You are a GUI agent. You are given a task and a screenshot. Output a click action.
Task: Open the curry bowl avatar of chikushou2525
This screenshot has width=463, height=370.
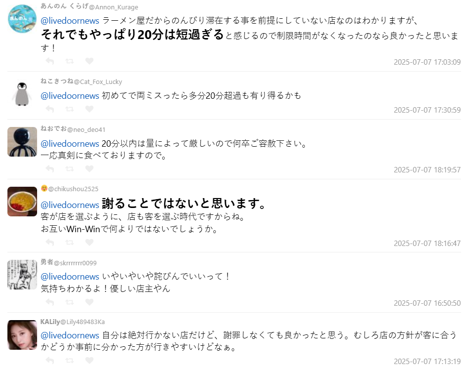tap(22, 202)
